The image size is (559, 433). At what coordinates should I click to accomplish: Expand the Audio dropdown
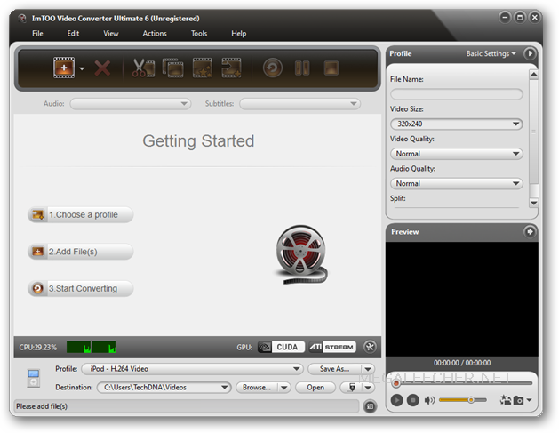pos(131,104)
